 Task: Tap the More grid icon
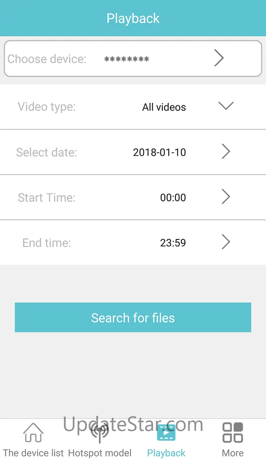coord(233,433)
